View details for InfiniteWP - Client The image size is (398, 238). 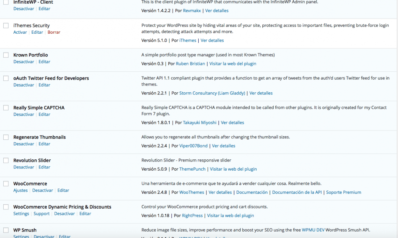tap(217, 11)
